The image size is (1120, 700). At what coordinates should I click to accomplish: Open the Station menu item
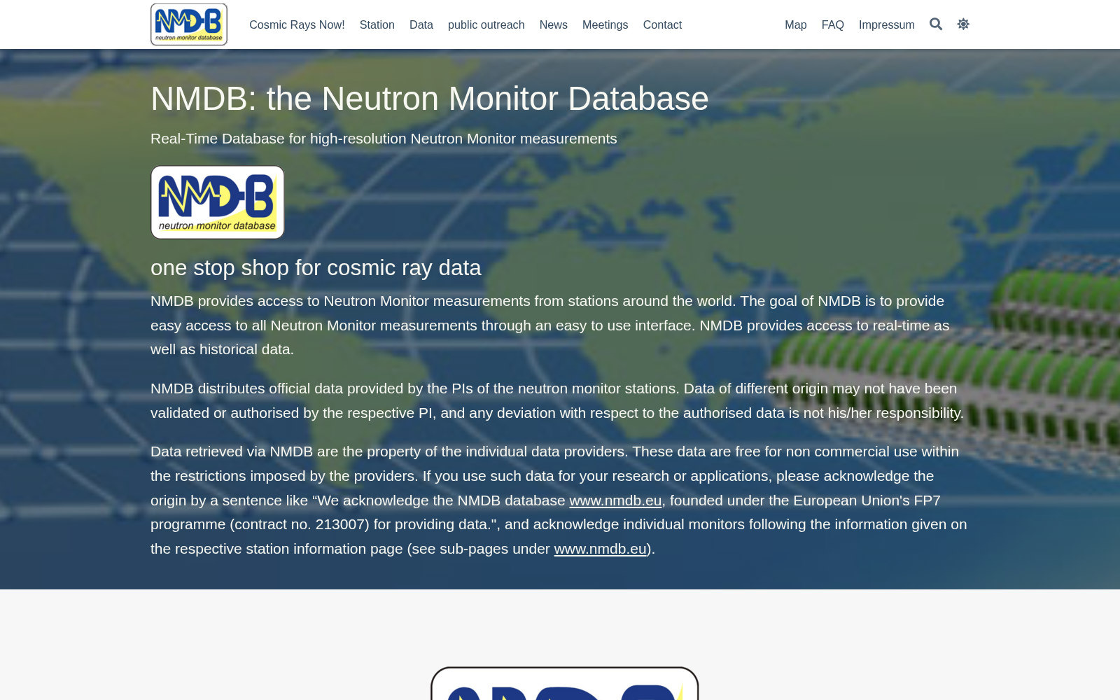(x=377, y=24)
